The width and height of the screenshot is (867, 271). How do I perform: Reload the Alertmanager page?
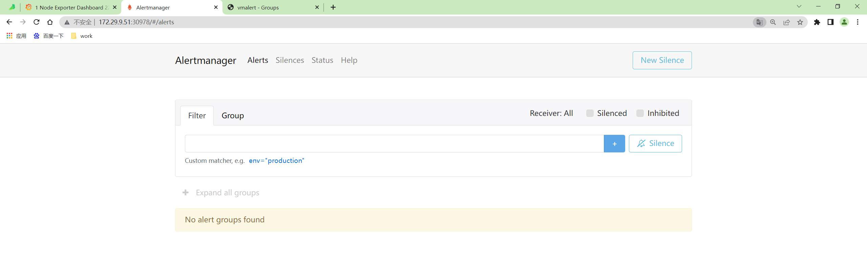pos(37,22)
